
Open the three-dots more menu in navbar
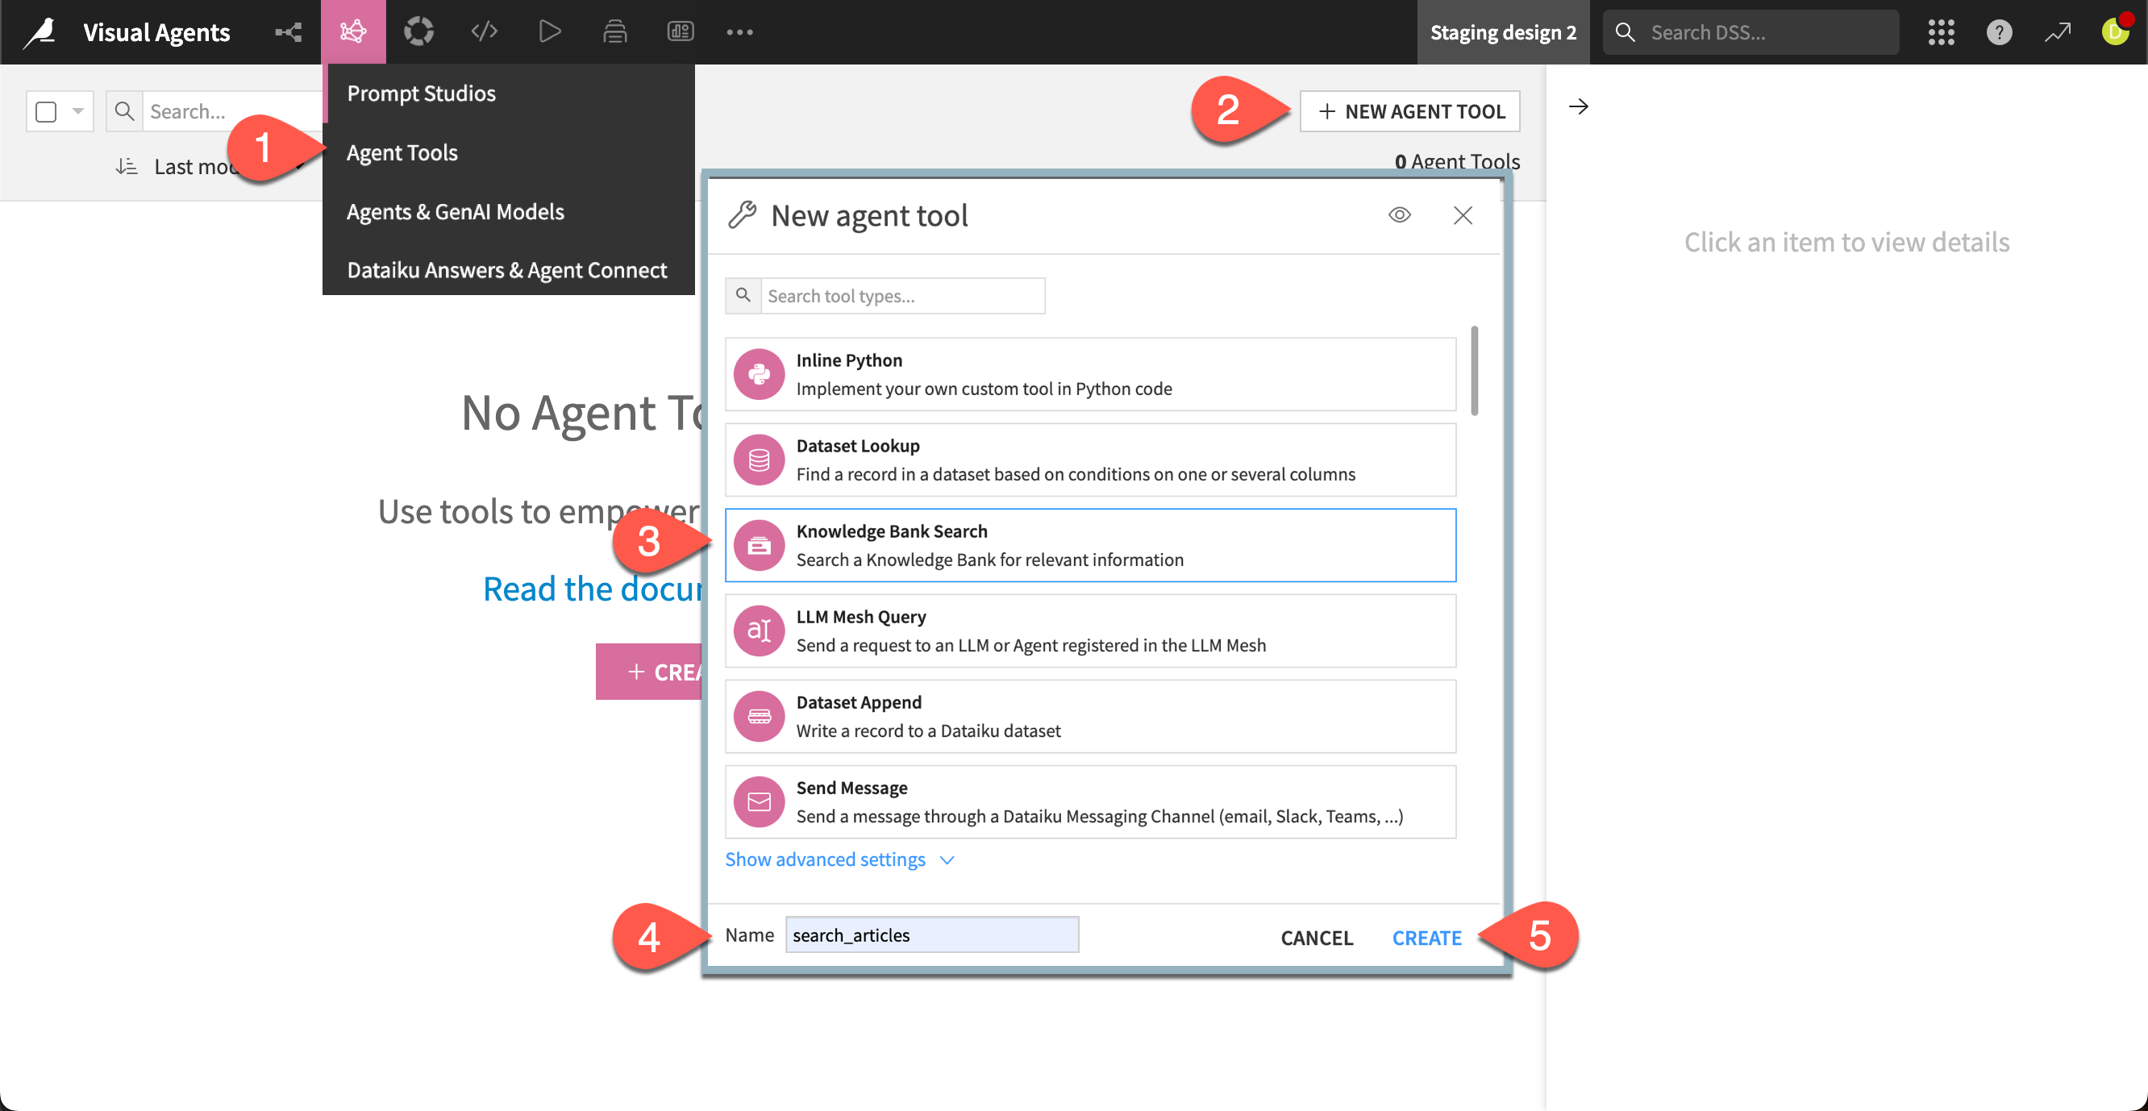pyautogui.click(x=739, y=32)
